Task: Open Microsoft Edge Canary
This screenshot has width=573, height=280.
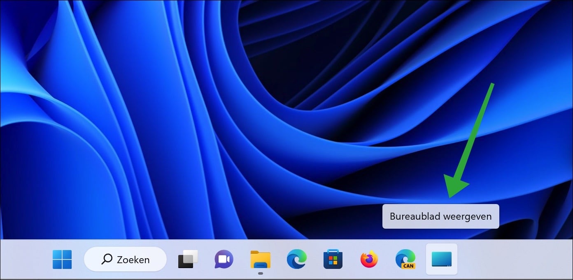Action: [x=405, y=259]
